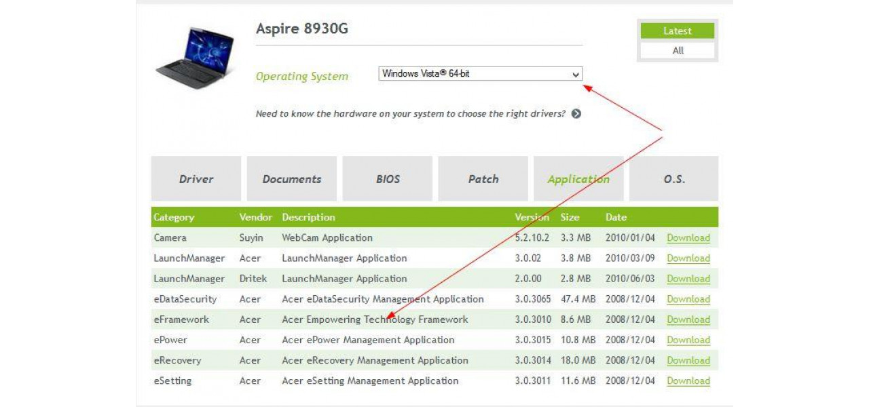
Task: Click the Aspire 8930G laptop image
Action: (x=195, y=57)
